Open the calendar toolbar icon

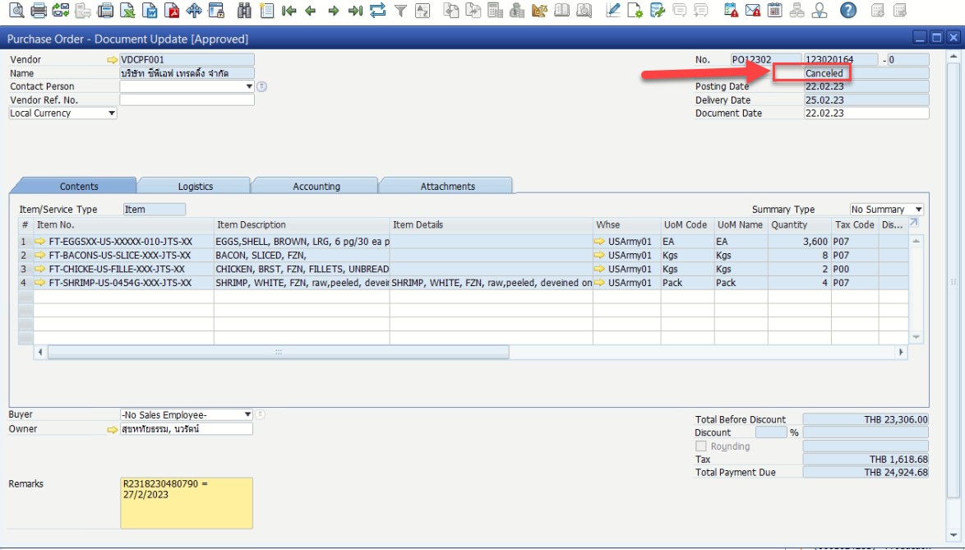775,11
